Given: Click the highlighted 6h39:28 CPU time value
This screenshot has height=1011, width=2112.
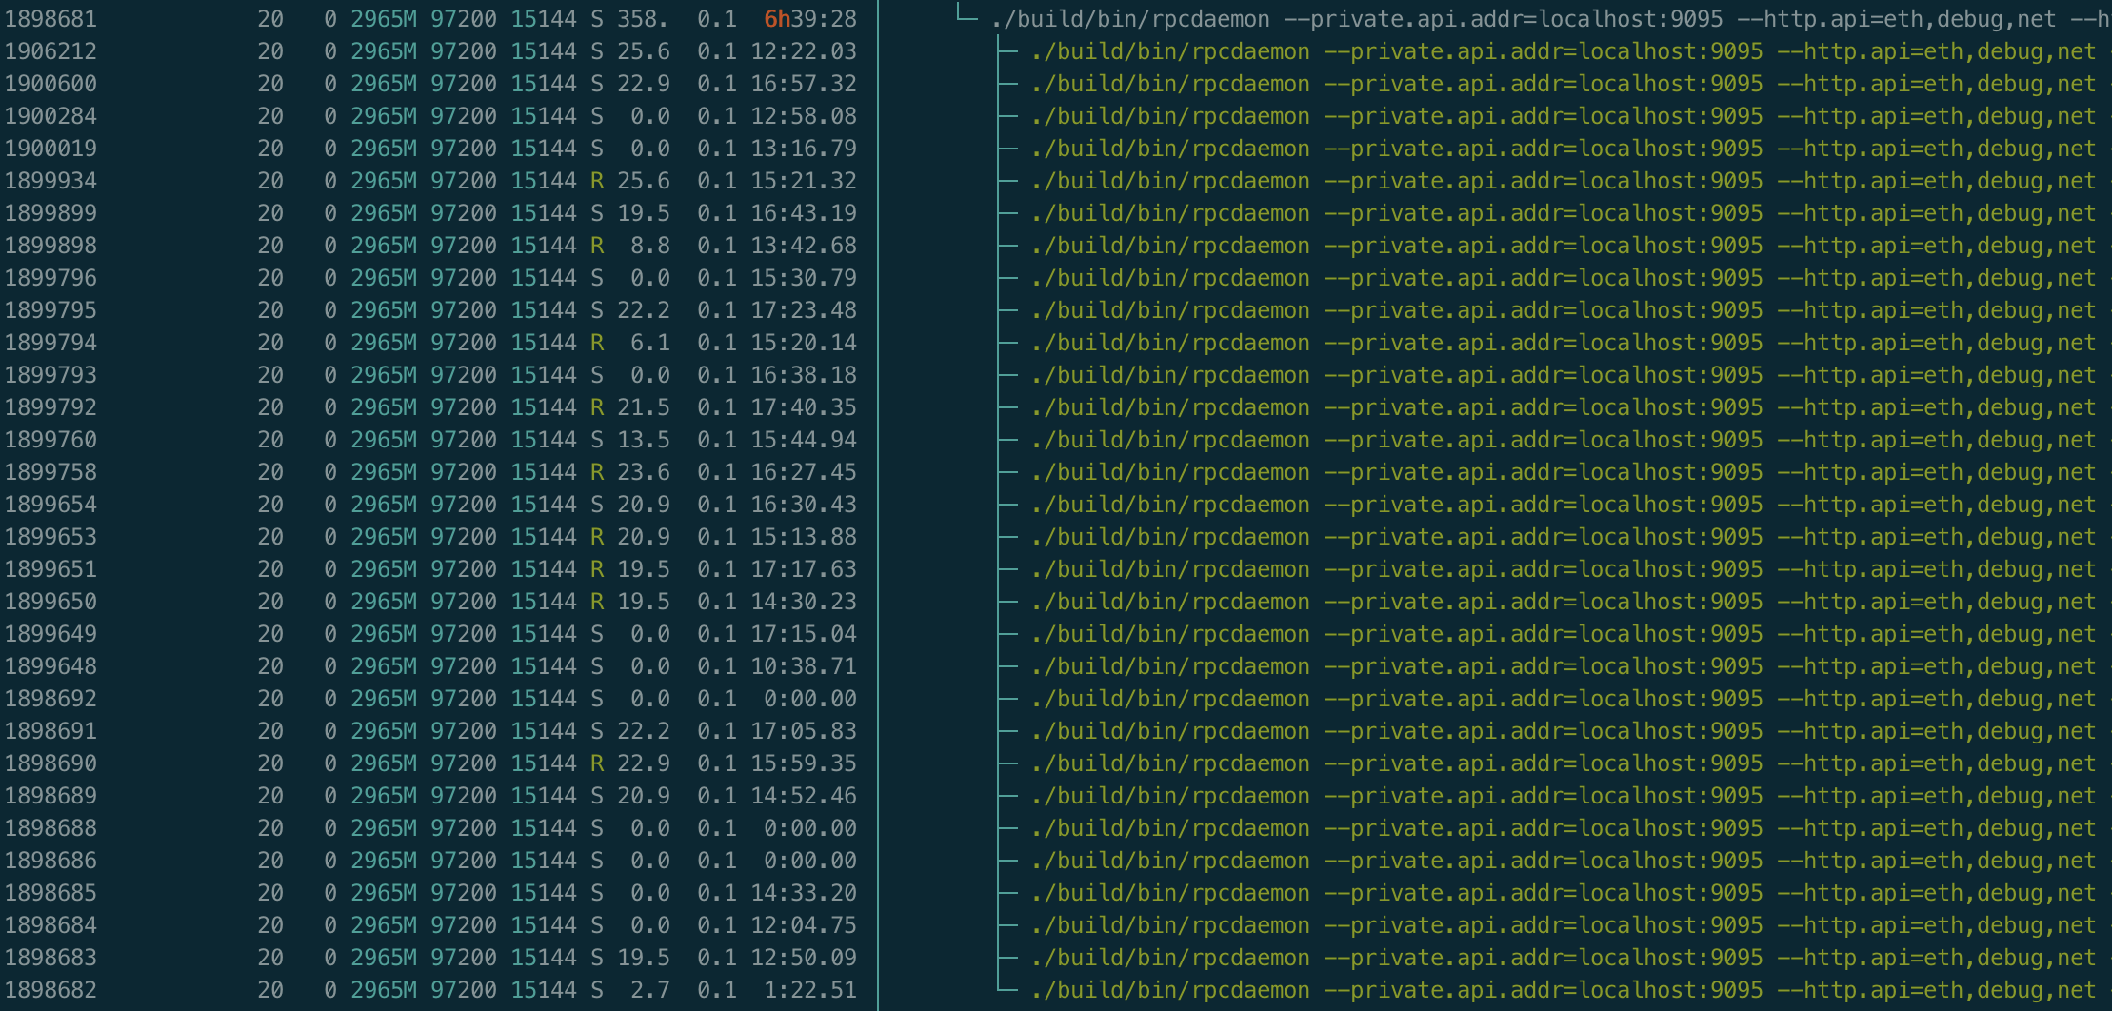Looking at the screenshot, I should pos(809,18).
